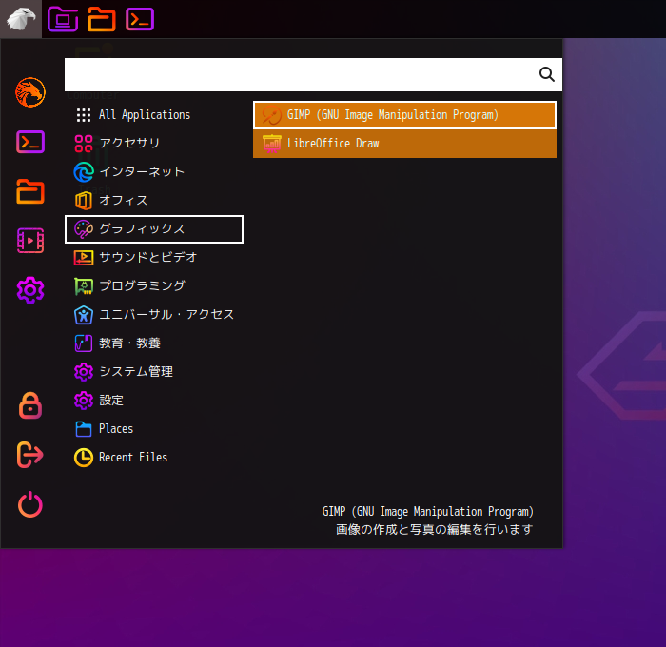Launch GIMP (GNU Image Manipulation Program)
Image resolution: width=666 pixels, height=647 pixels.
(404, 115)
